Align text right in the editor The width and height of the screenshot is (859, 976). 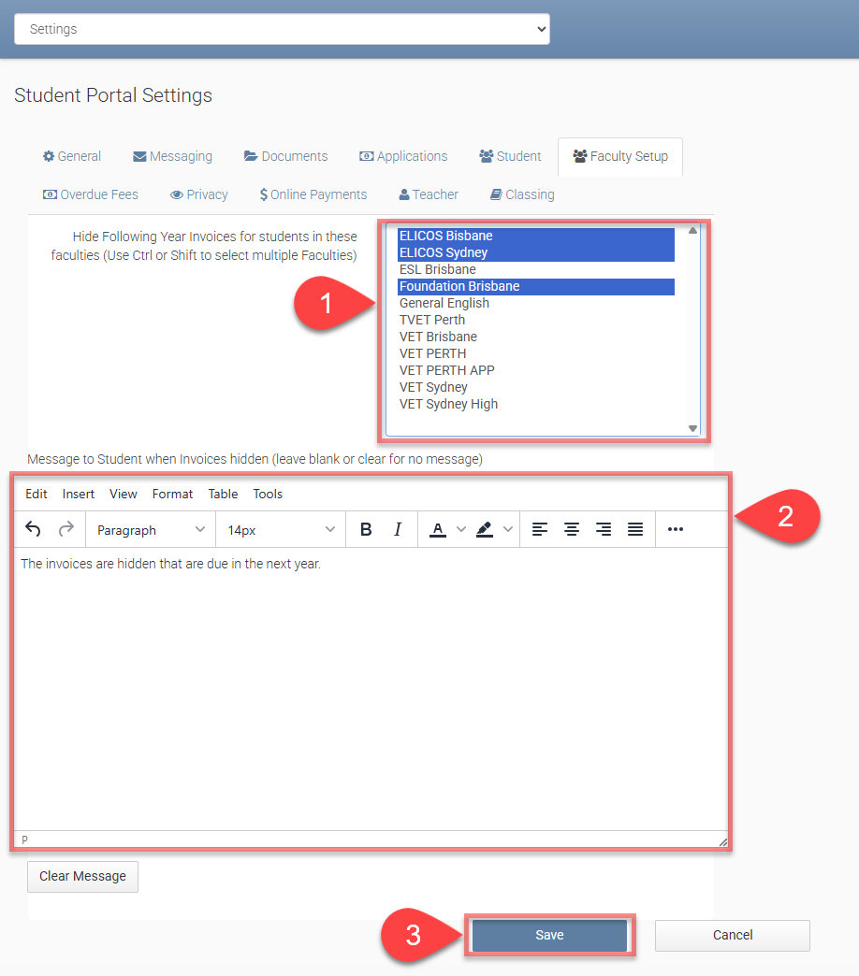click(604, 529)
